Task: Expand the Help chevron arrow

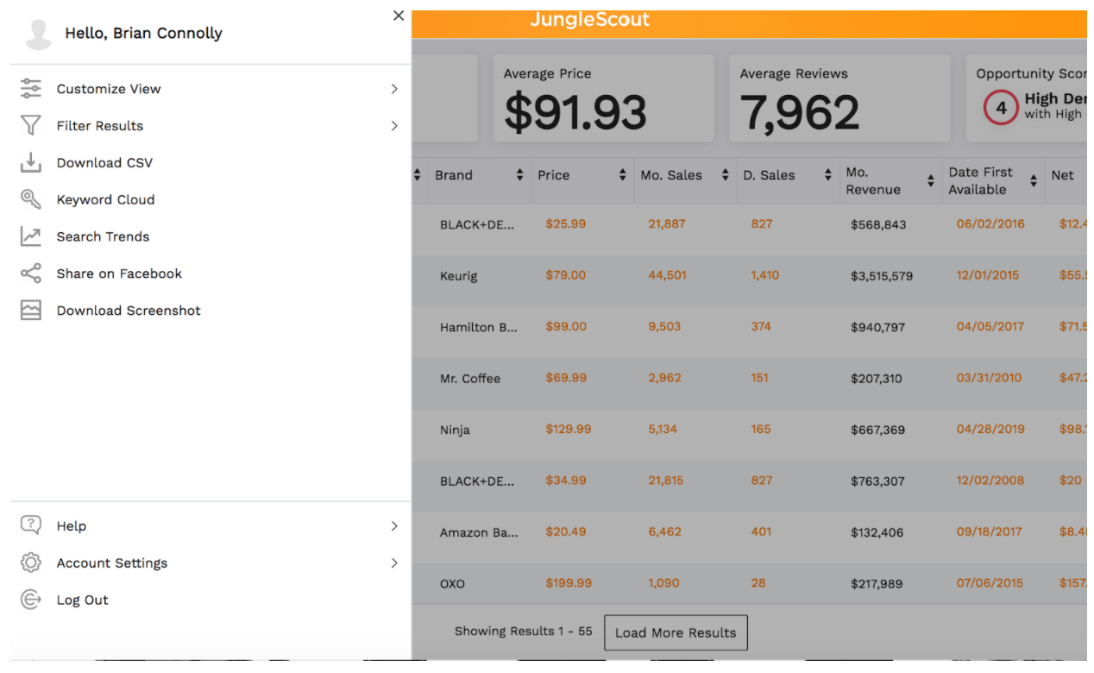Action: point(394,526)
